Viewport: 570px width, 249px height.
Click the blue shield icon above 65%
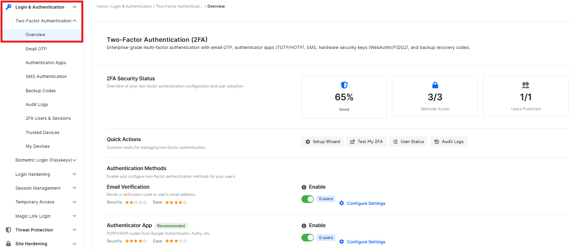coord(344,85)
